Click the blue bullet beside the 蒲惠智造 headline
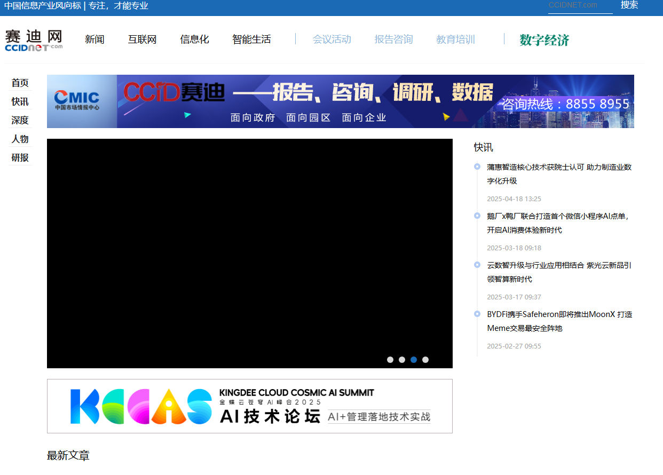 (477, 167)
